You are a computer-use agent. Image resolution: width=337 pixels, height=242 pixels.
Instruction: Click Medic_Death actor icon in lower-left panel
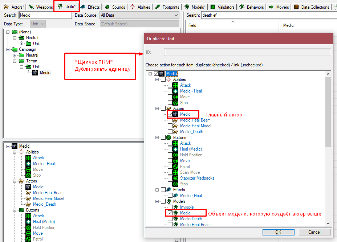pyautogui.click(x=28, y=204)
